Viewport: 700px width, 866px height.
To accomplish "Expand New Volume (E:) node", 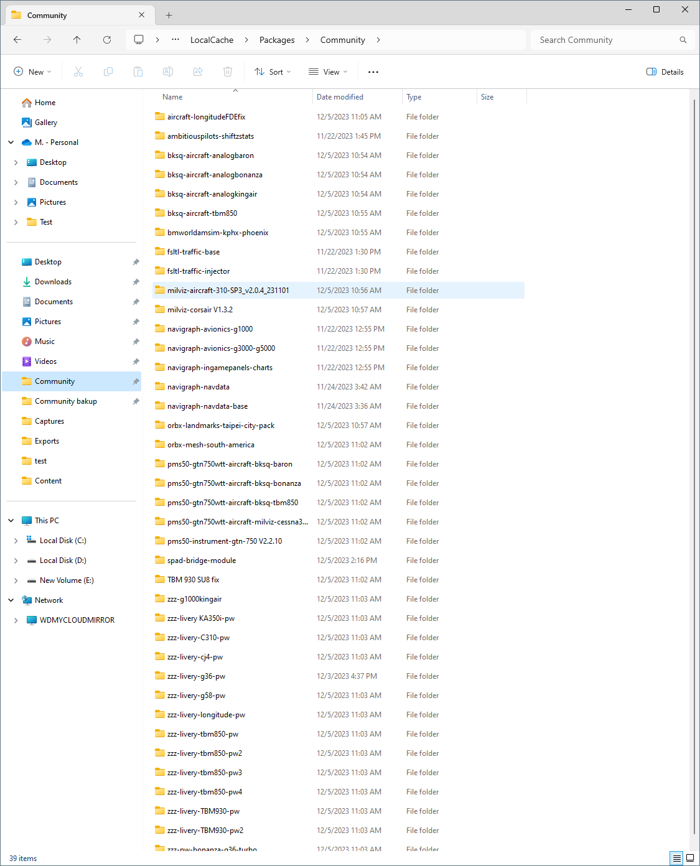I will point(16,580).
